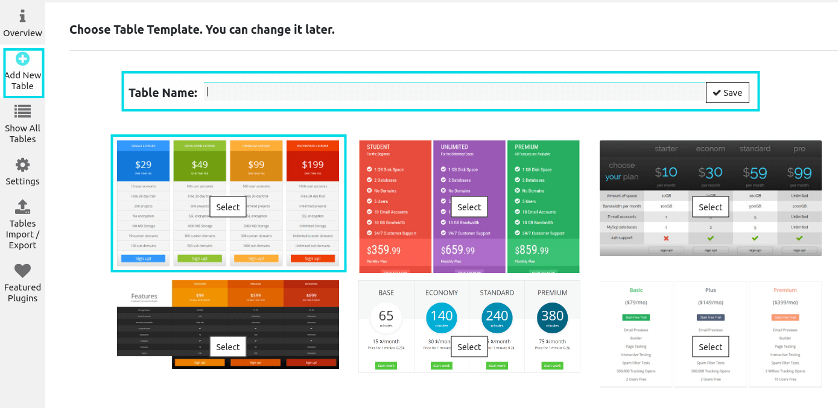The image size is (838, 408).
Task: Open the Featured Plugins heart icon
Action: point(22,271)
